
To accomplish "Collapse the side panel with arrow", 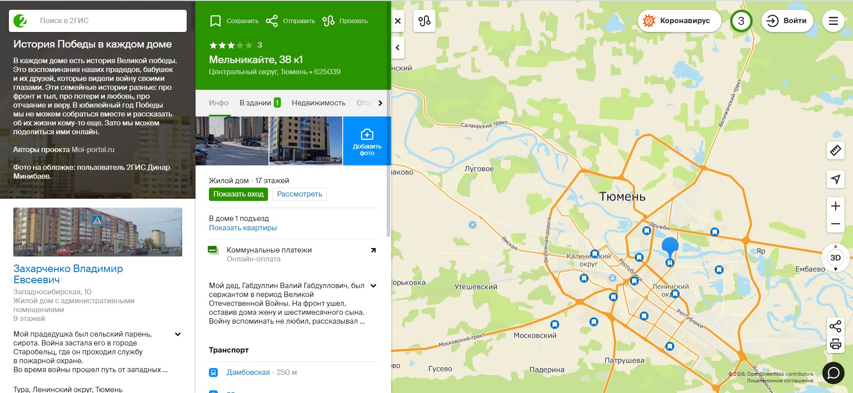I will [x=398, y=48].
